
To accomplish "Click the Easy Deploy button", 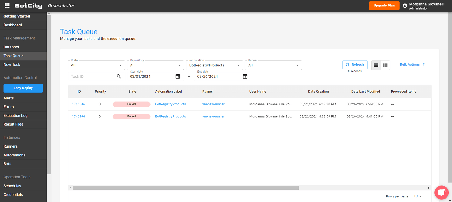I will tap(23, 88).
